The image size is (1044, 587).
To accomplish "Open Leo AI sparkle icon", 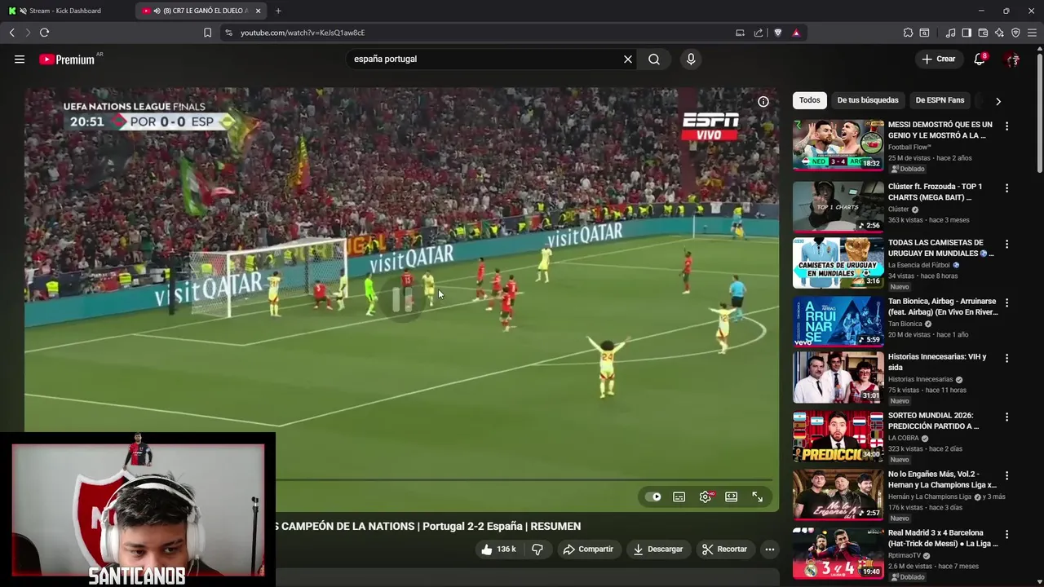I will pyautogui.click(x=999, y=33).
